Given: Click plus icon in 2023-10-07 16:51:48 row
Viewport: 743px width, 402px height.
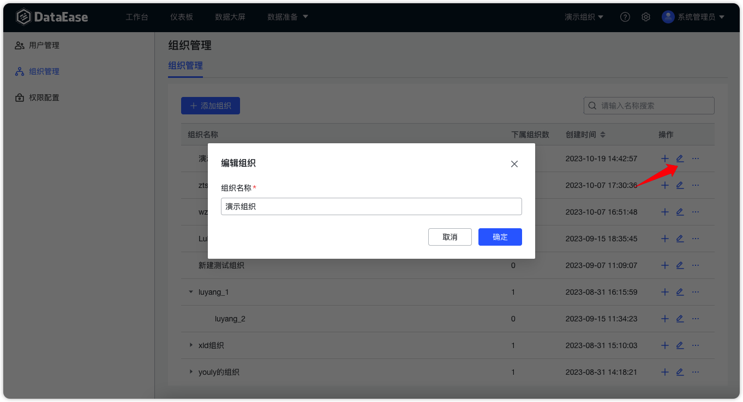Looking at the screenshot, I should point(665,212).
